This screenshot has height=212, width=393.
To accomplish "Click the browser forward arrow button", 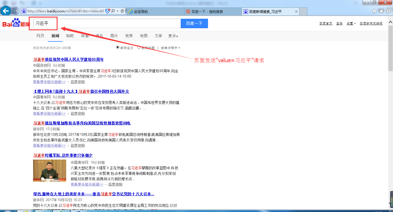I will click(16, 11).
